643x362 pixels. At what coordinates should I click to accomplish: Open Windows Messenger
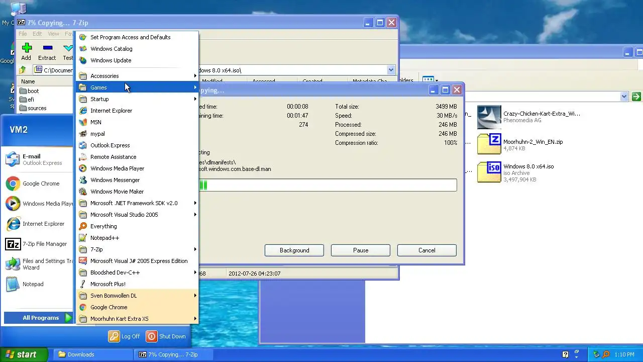(x=137, y=180)
